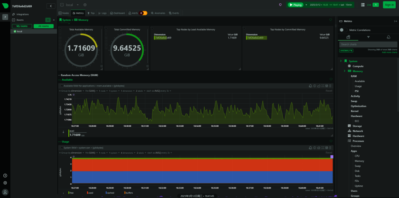Select My rooms filter
Image resolution: width=399 pixels, height=198 pixels.
(x=22, y=26)
